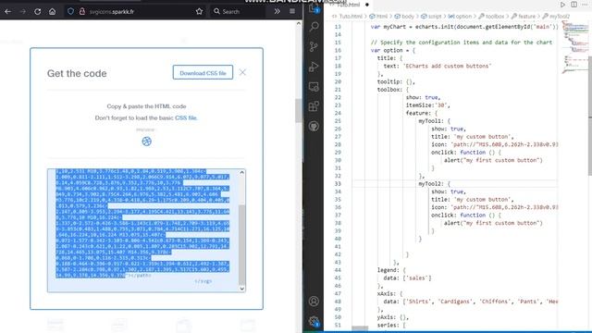This screenshot has height=333, width=592.
Task: Click 'myTool1' on line 25
Action: (430, 121)
